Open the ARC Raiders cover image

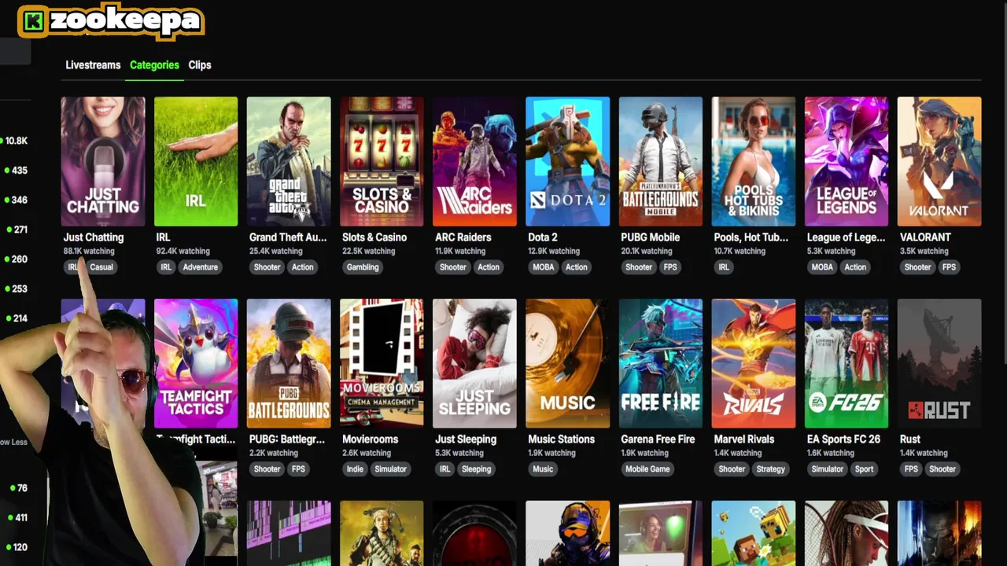474,161
